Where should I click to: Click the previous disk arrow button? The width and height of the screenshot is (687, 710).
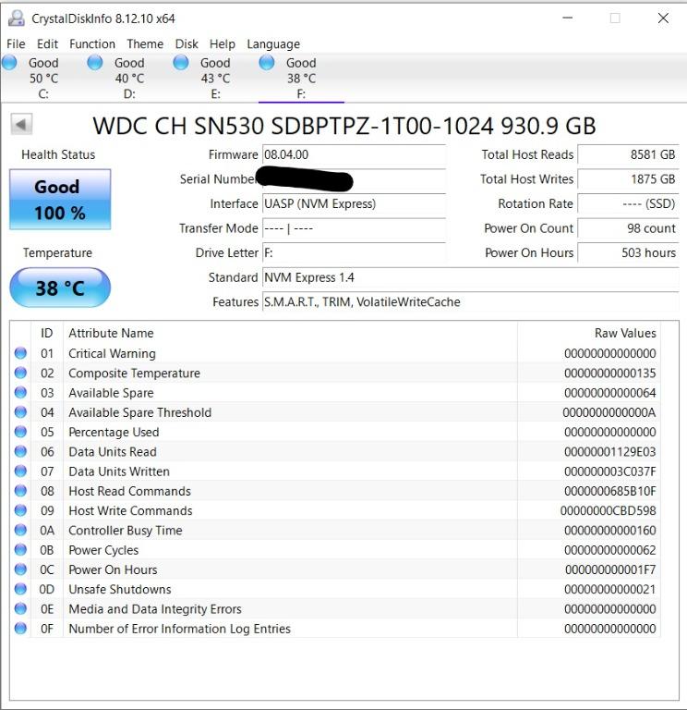pyautogui.click(x=21, y=124)
